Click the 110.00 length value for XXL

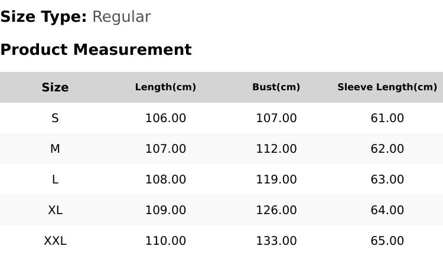[x=165, y=241]
